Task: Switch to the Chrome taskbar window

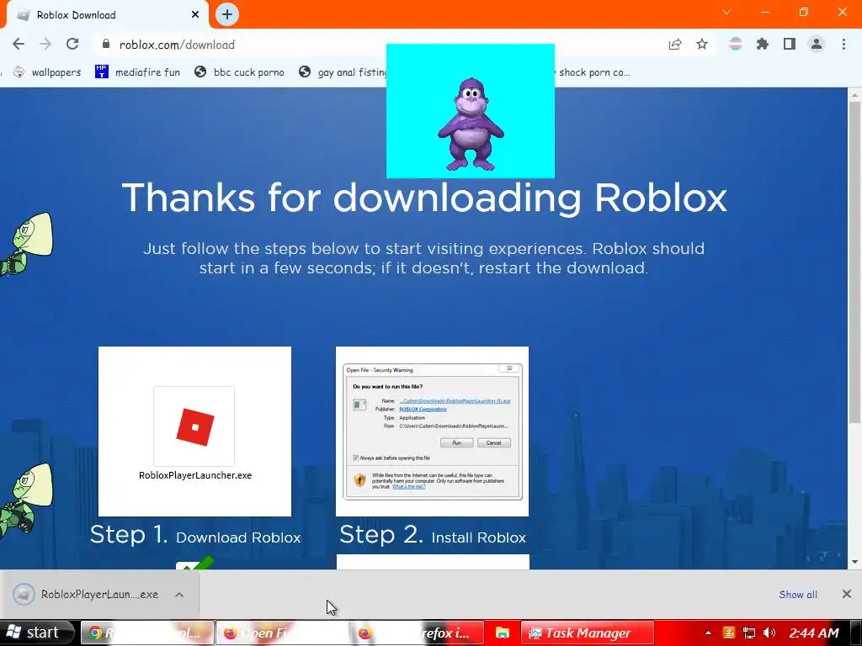Action: click(146, 633)
